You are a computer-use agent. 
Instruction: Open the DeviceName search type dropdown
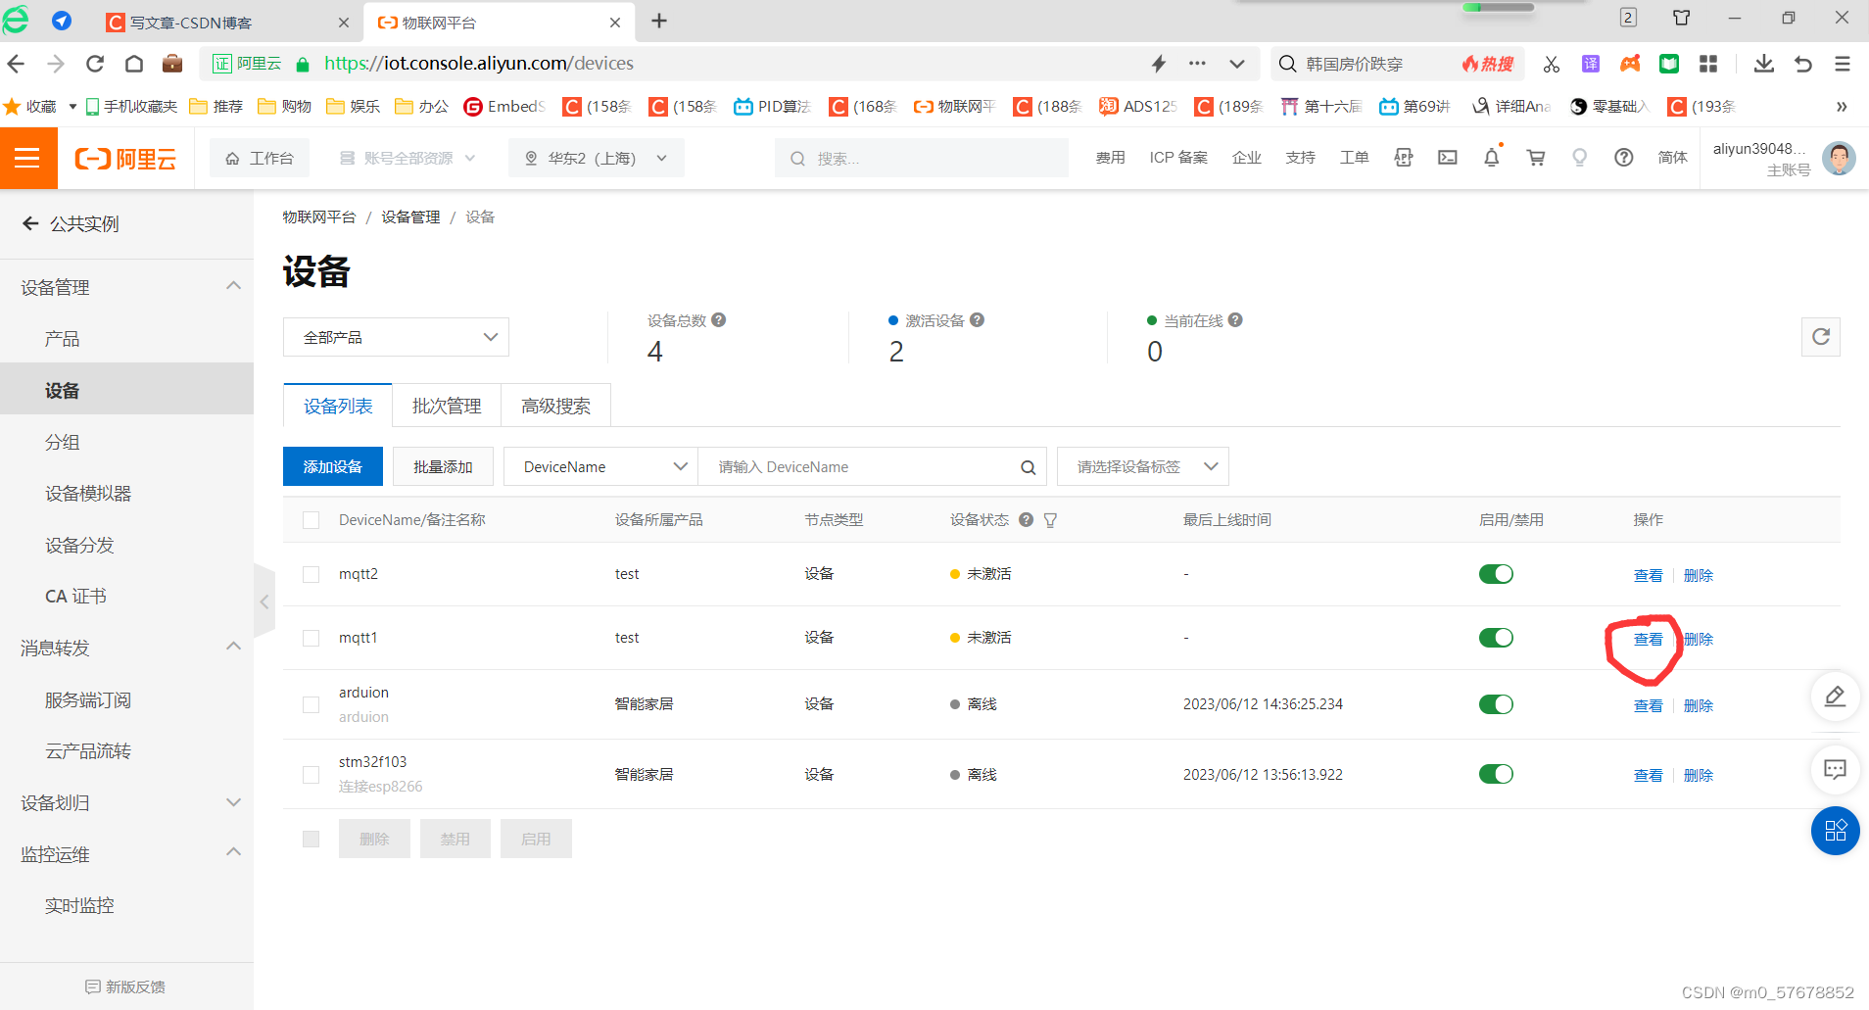600,467
